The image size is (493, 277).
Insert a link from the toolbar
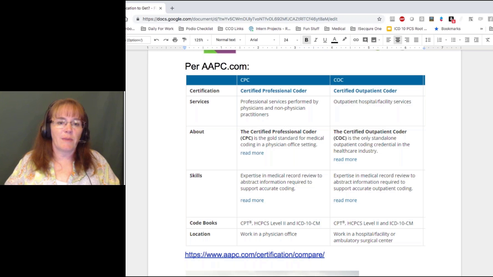(x=356, y=40)
